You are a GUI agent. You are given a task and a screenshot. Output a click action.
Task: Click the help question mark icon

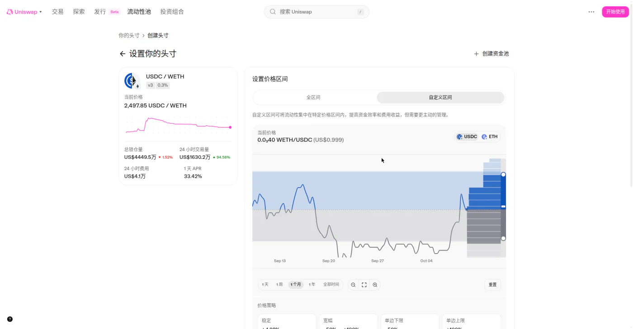pos(10,319)
